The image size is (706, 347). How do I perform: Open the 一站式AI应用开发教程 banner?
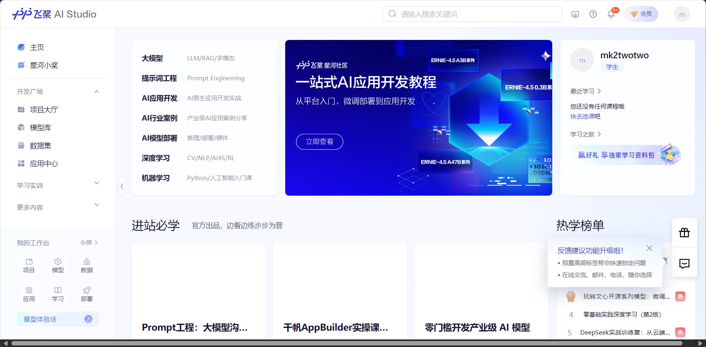pos(418,118)
